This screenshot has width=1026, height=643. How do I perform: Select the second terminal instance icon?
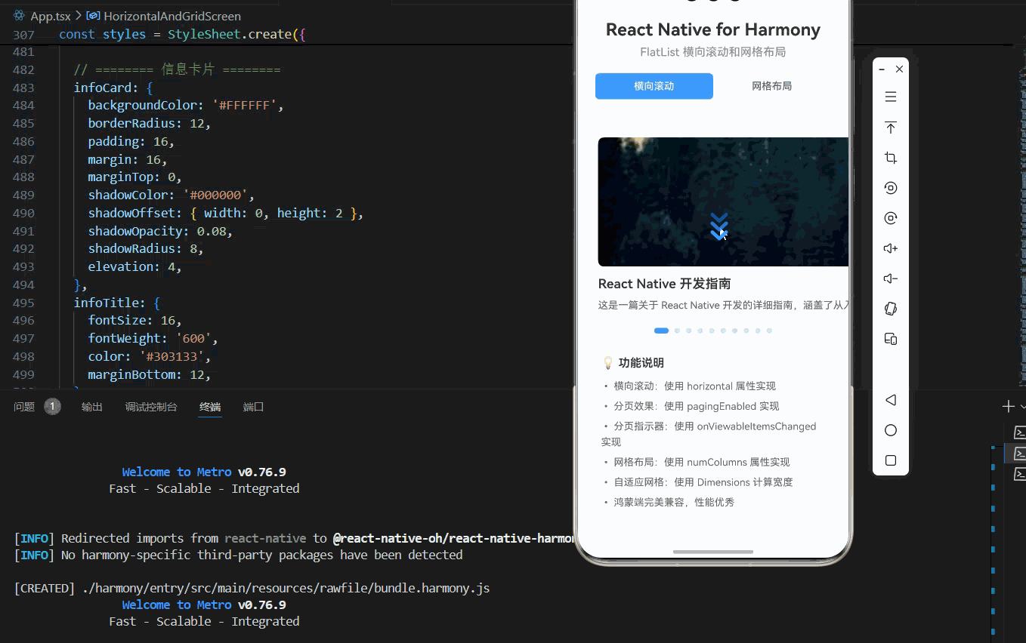(x=1019, y=454)
